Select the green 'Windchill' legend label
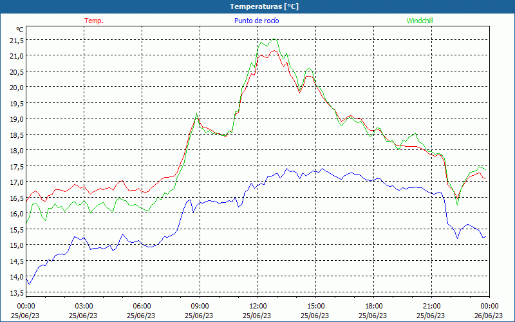This screenshot has height=322, width=515. pos(420,21)
